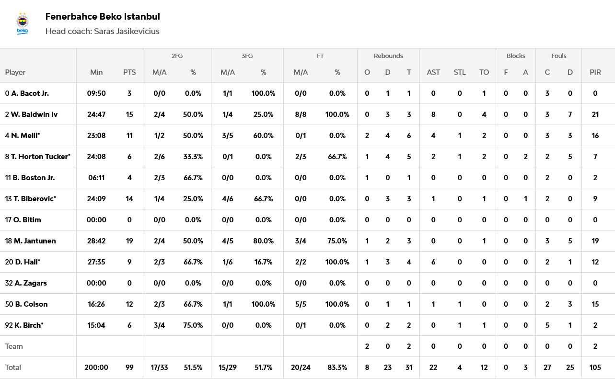The image size is (615, 379).
Task: Click the PTS column header
Action: pos(129,72)
